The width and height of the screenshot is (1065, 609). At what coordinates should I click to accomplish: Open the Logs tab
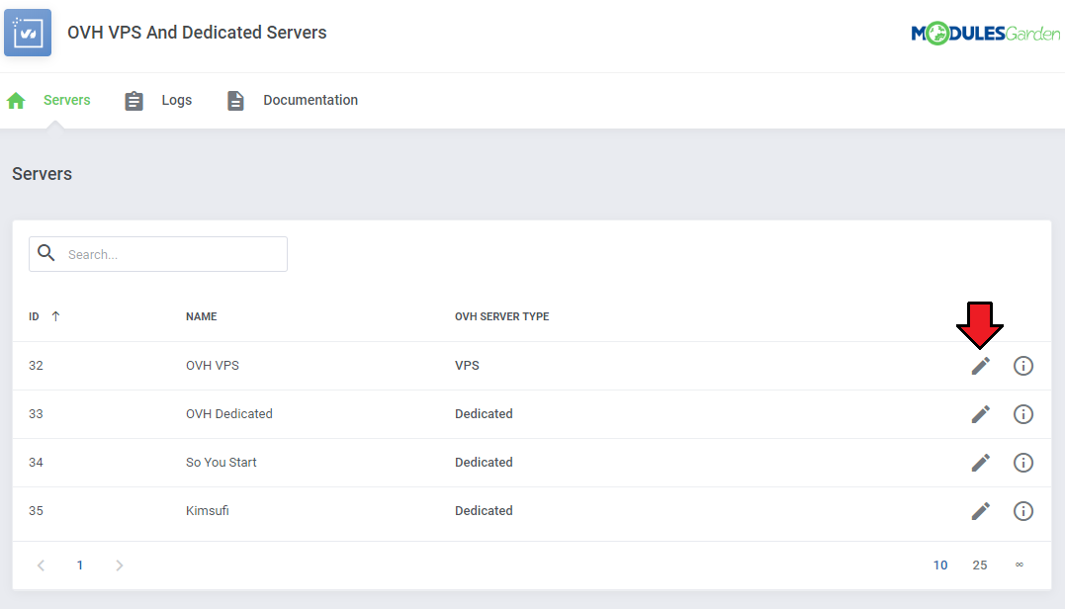pos(177,100)
